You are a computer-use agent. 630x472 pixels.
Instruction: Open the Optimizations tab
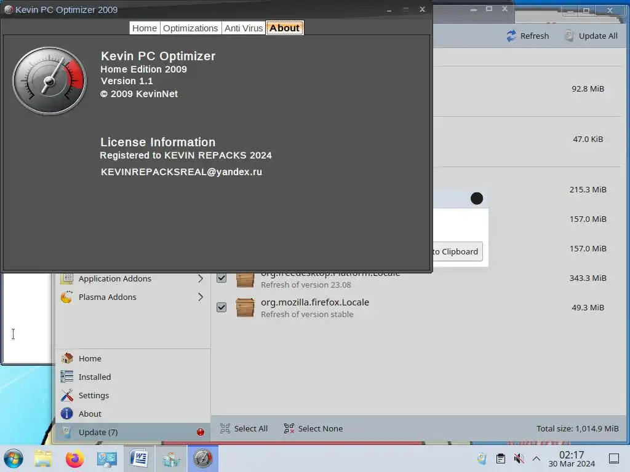191,28
